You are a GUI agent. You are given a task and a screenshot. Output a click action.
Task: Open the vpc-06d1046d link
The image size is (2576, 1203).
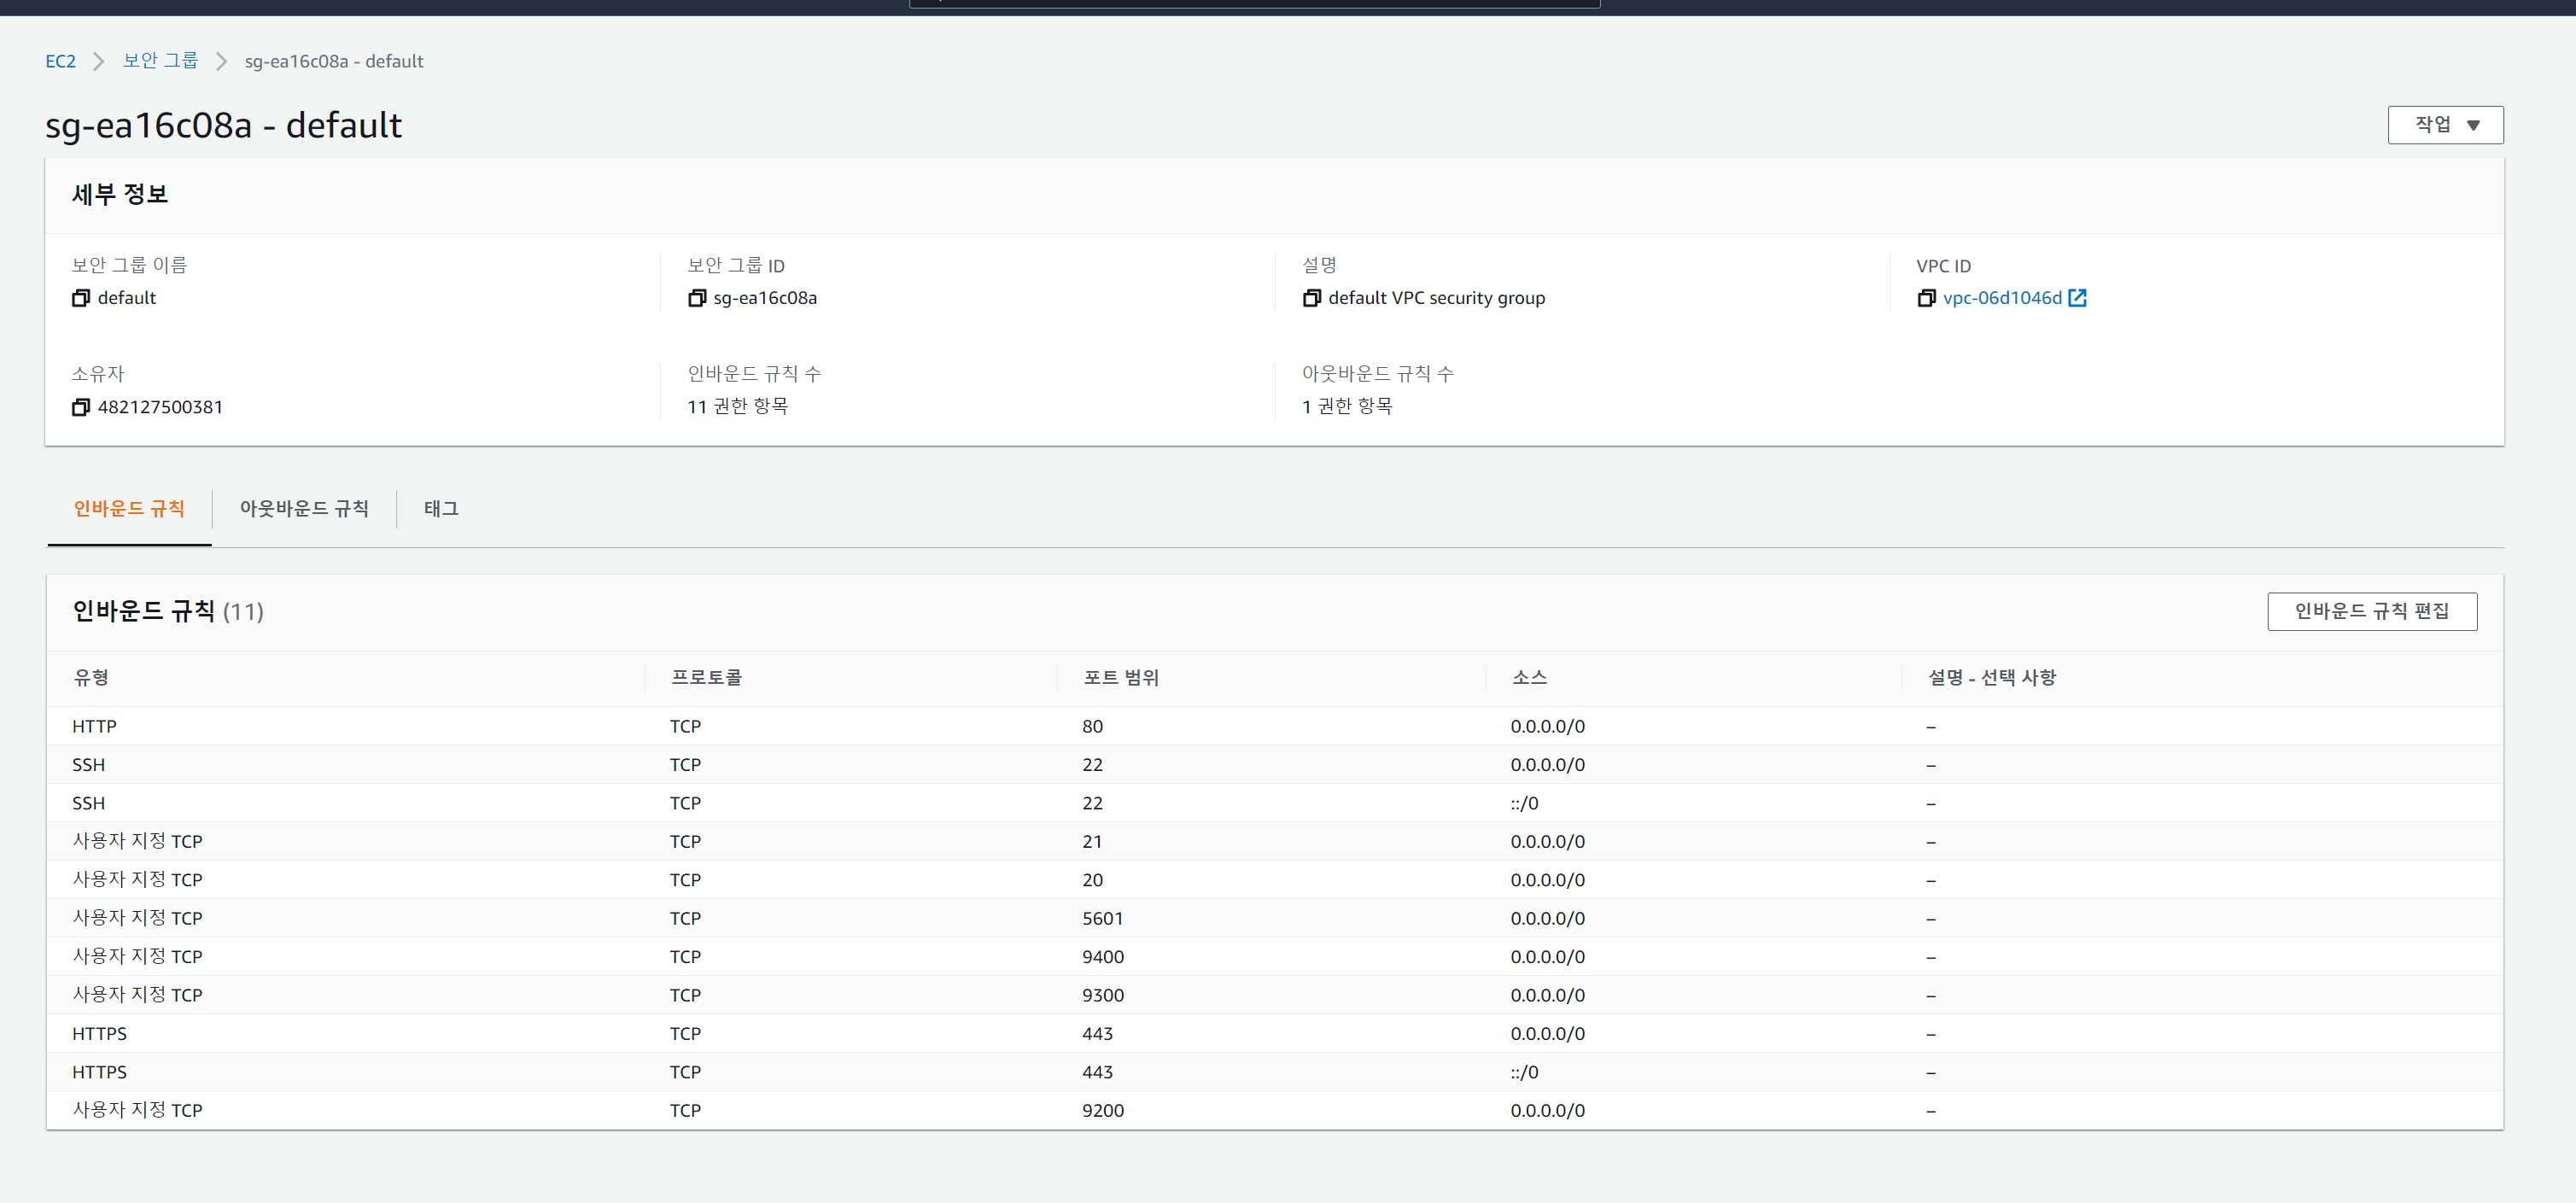(x=2001, y=298)
